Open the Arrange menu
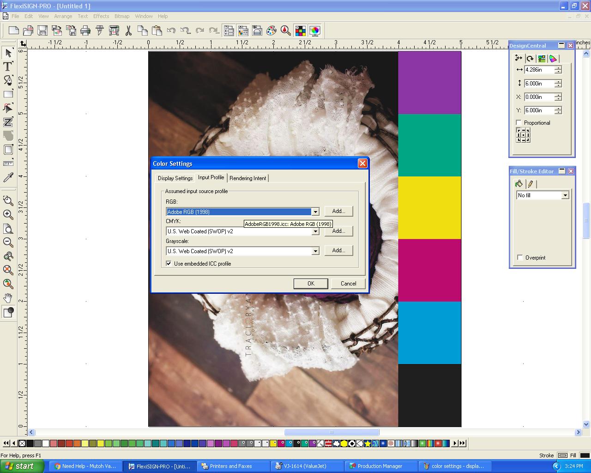 click(63, 16)
